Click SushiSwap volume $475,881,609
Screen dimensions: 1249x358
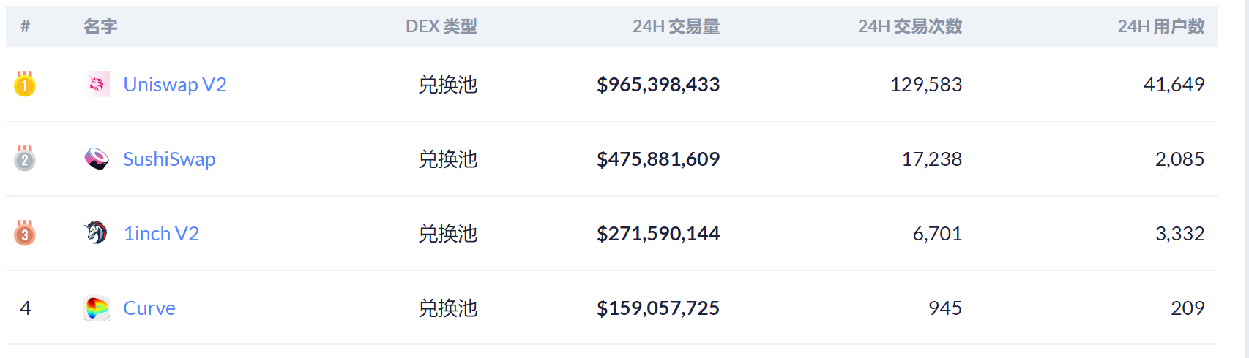658,159
